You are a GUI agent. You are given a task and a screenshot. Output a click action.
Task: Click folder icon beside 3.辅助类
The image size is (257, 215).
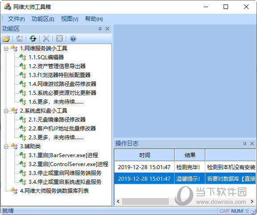pos(14,146)
